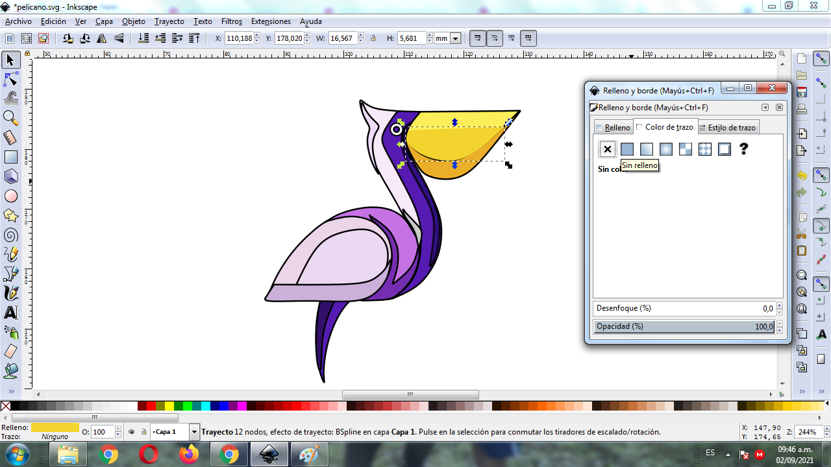Click the Opacidad slider in dialog
The height and width of the screenshot is (467, 831).
pos(685,326)
